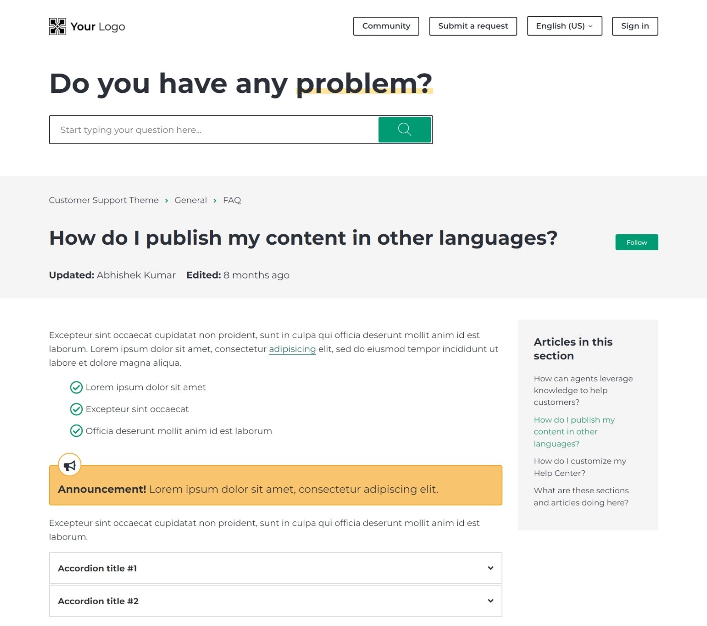Go to Submit a request
Screen dimensions: 707x626
(472, 26)
